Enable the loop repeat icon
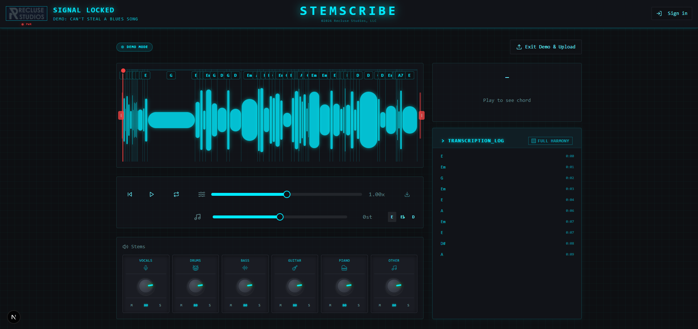This screenshot has height=329, width=698. [176, 194]
